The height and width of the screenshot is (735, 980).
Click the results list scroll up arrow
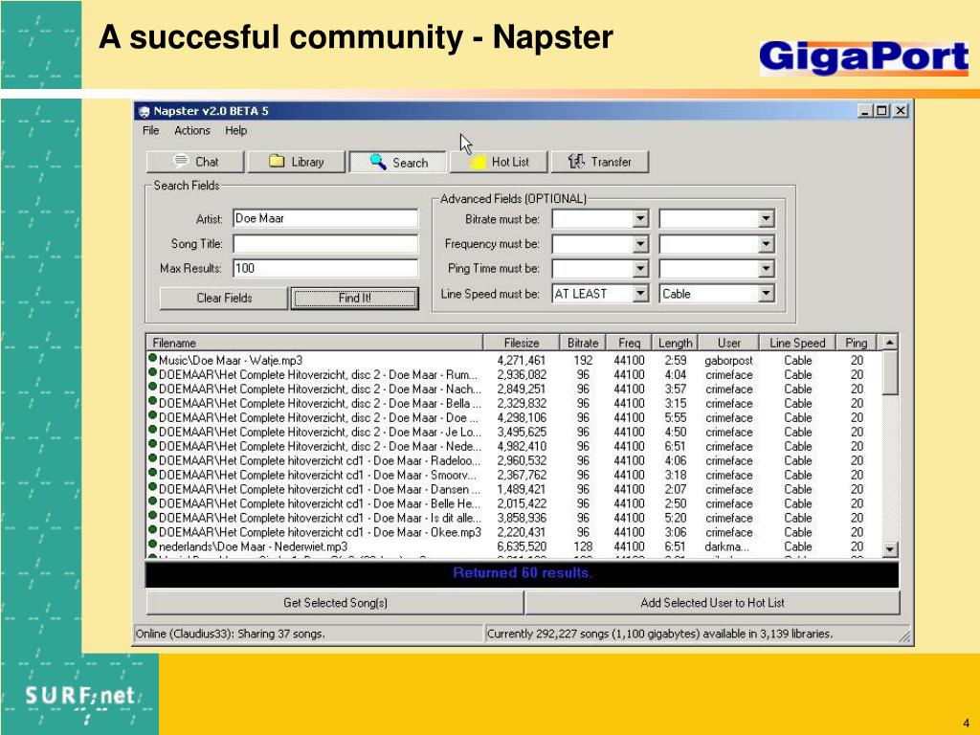(889, 343)
